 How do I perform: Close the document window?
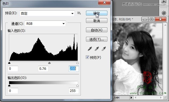[161, 19]
